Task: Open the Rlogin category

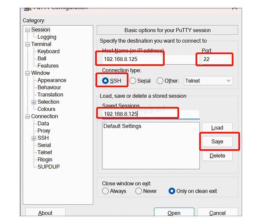Action: 45,159
